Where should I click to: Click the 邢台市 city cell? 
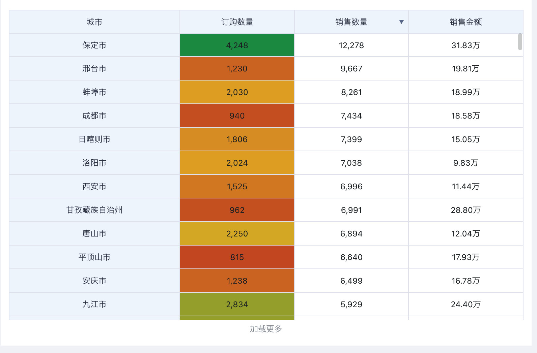(x=94, y=69)
